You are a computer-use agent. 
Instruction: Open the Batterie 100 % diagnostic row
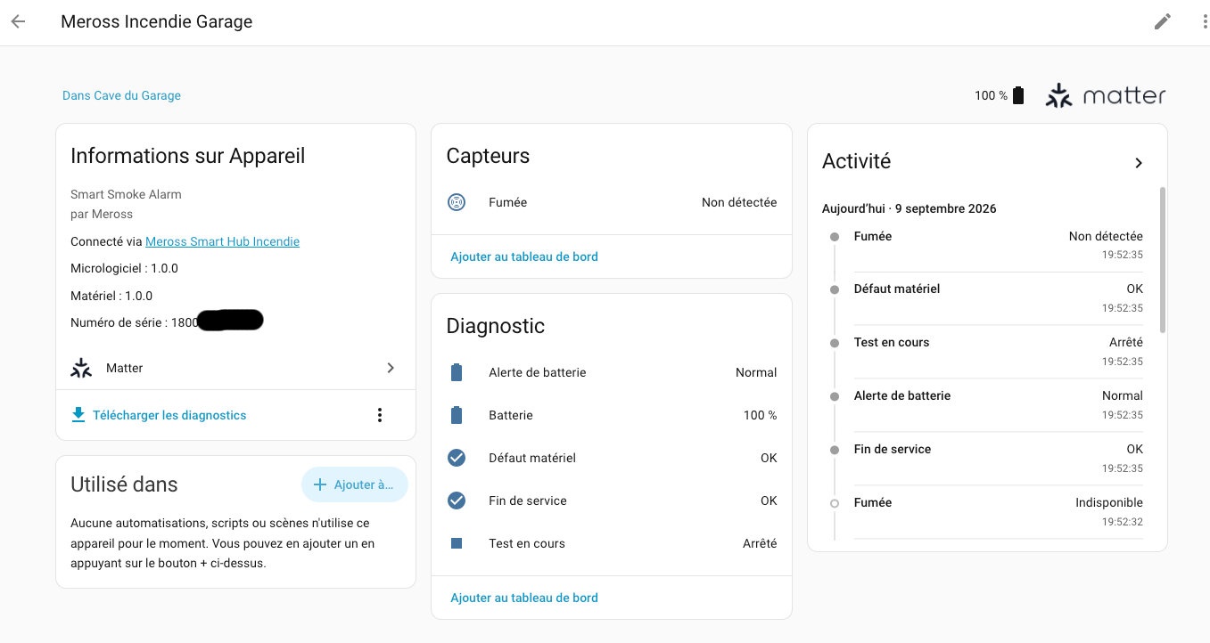(612, 415)
